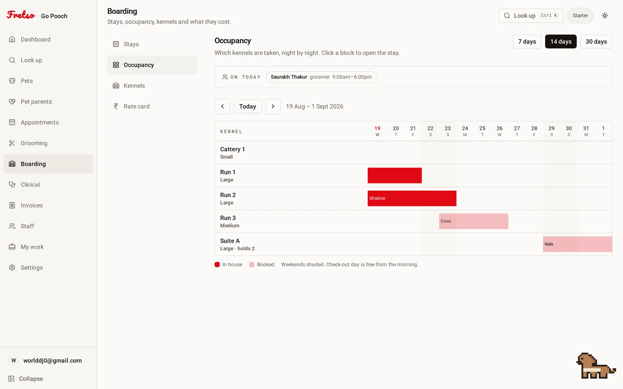Switch the view to 30 days

[596, 41]
